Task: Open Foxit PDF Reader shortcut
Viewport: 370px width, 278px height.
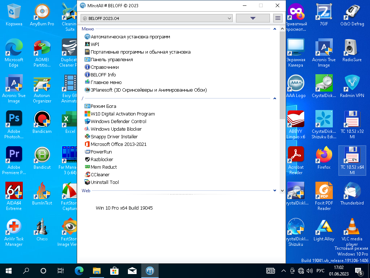Action: pos(324,197)
